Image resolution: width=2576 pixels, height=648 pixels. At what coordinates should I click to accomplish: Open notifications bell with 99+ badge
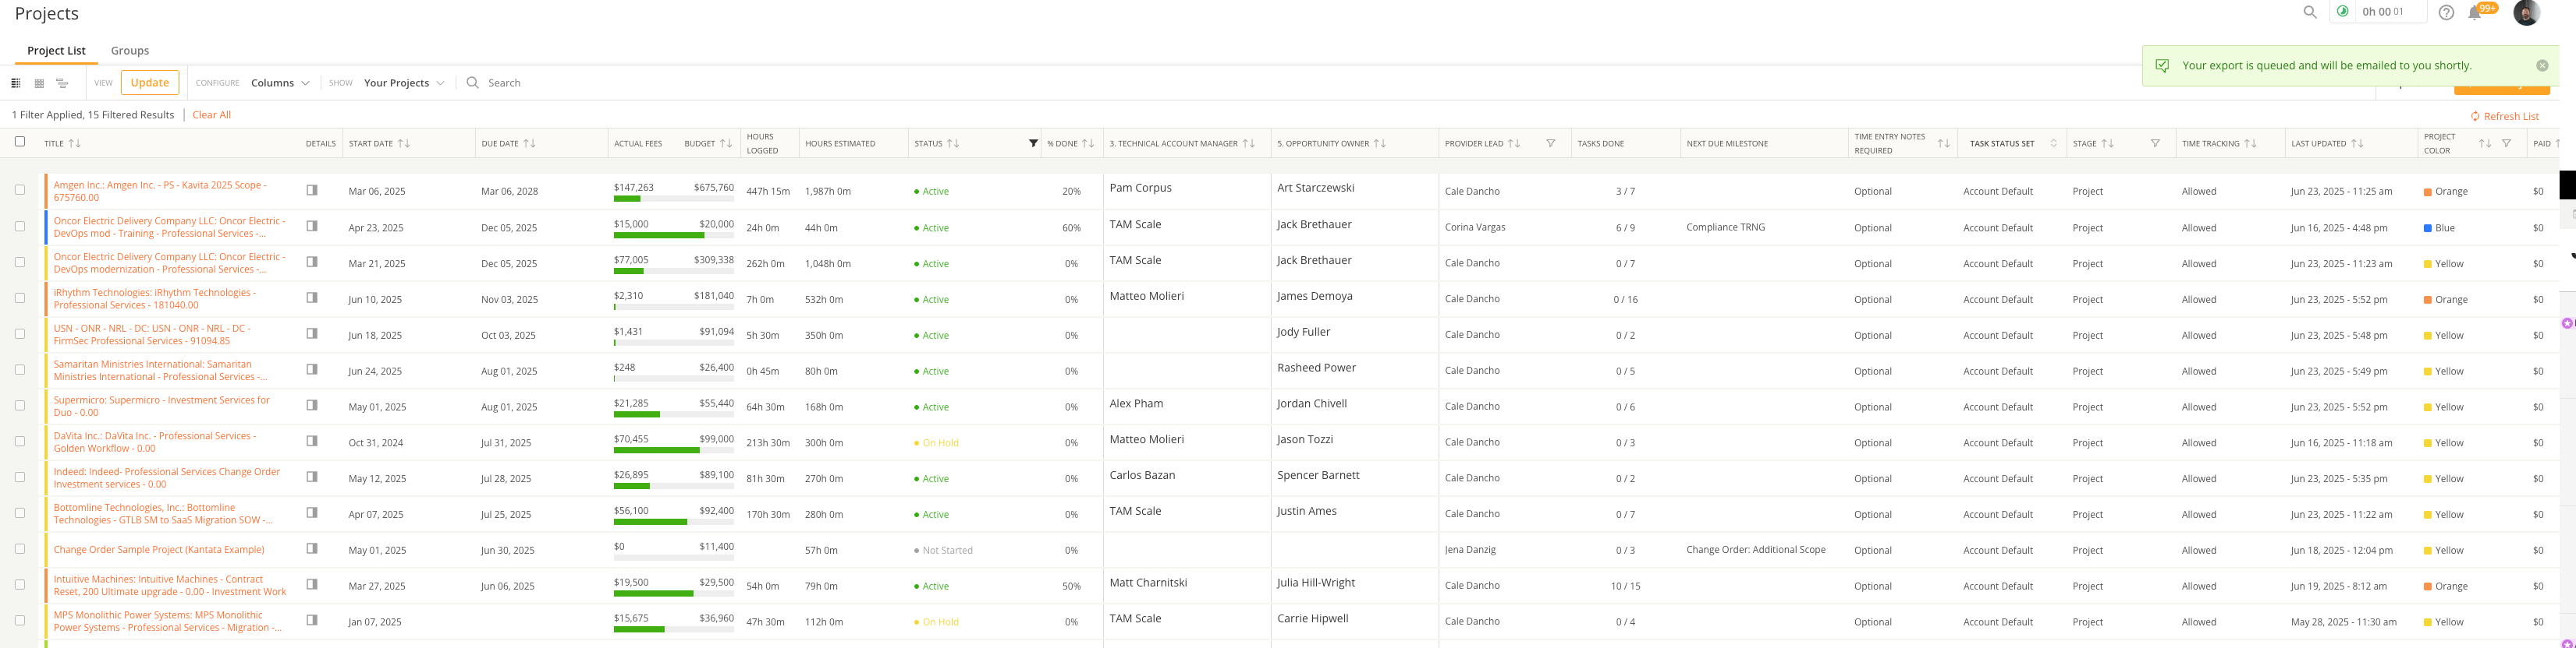2475,12
